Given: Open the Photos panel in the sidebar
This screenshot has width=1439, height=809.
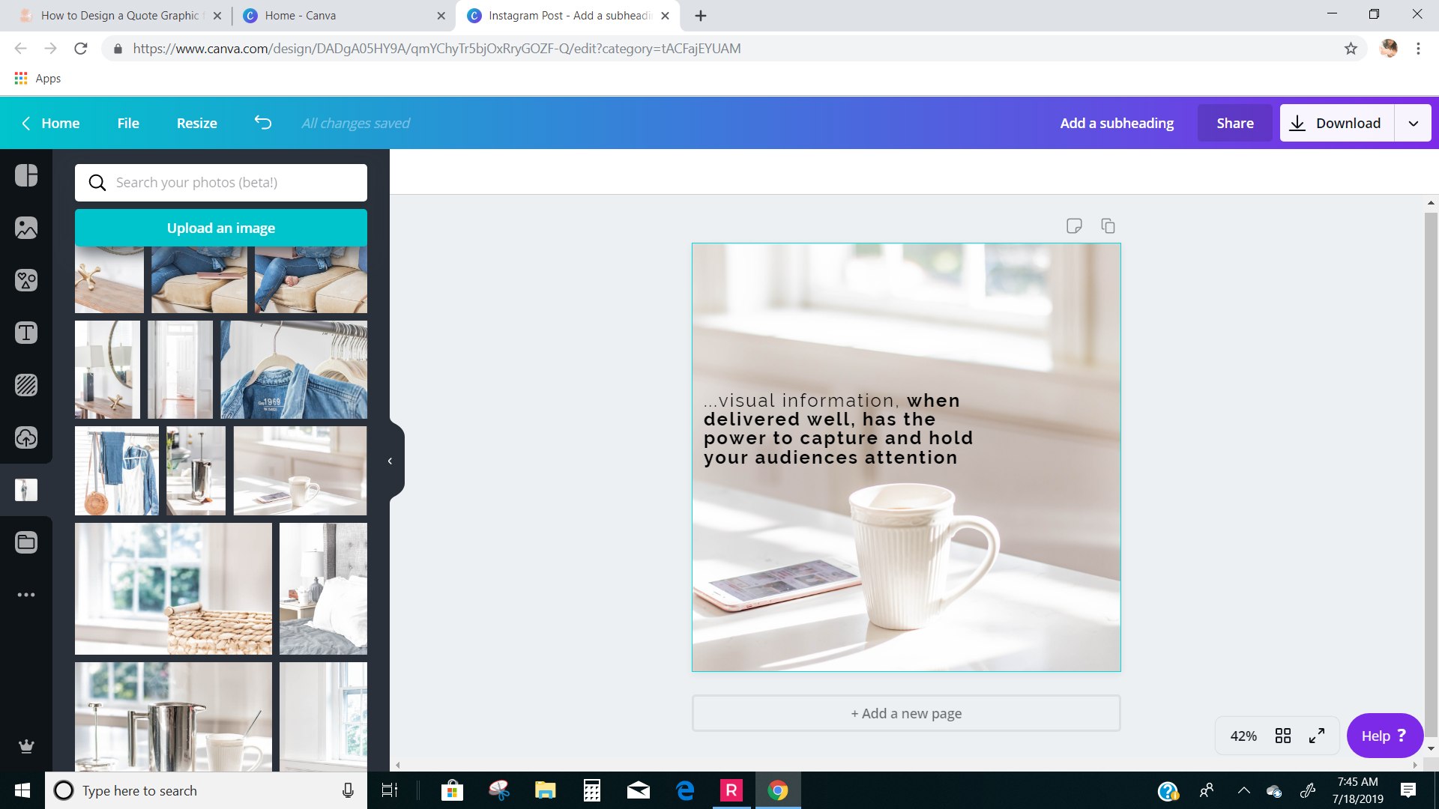Looking at the screenshot, I should [26, 228].
